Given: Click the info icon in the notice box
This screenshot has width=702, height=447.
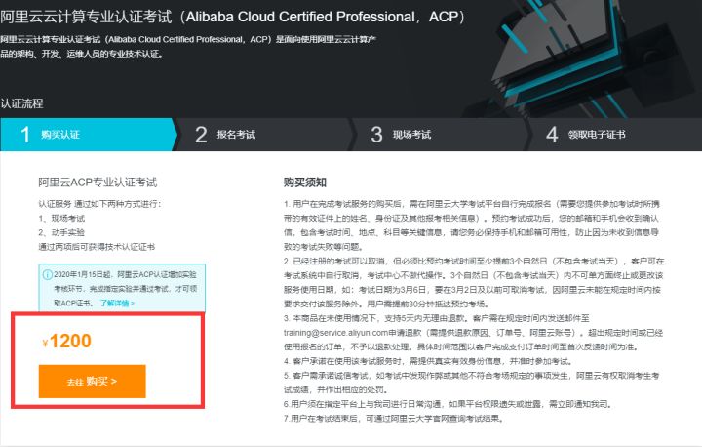Looking at the screenshot, I should [47, 275].
